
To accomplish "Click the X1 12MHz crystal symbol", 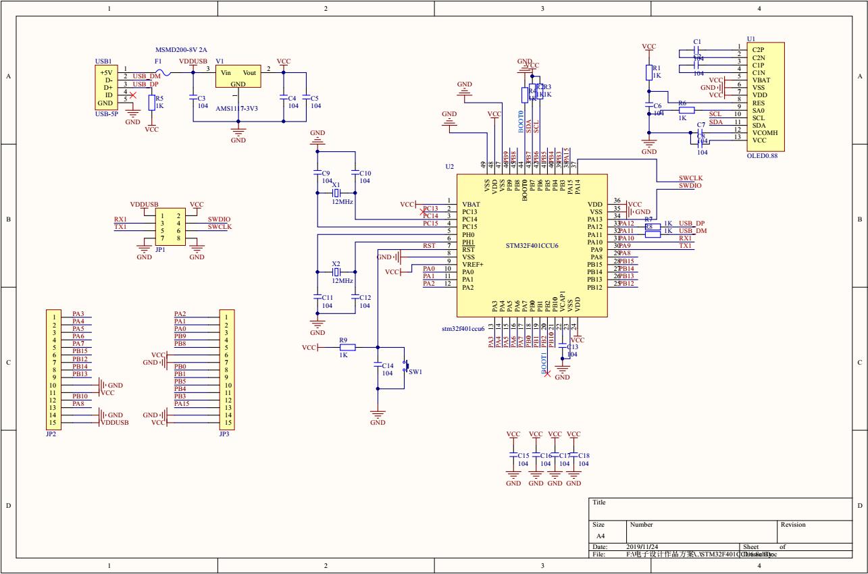I will click(x=336, y=193).
